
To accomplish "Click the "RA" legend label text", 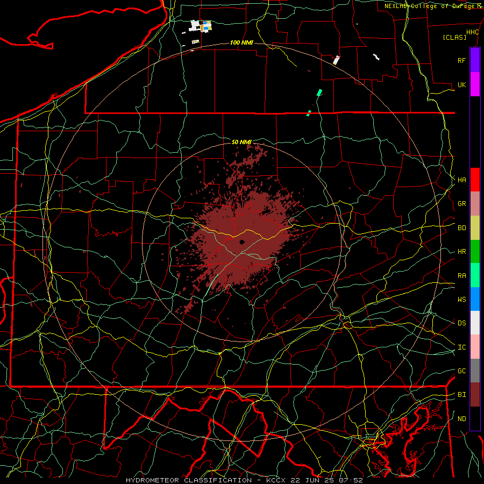I will pos(461,276).
